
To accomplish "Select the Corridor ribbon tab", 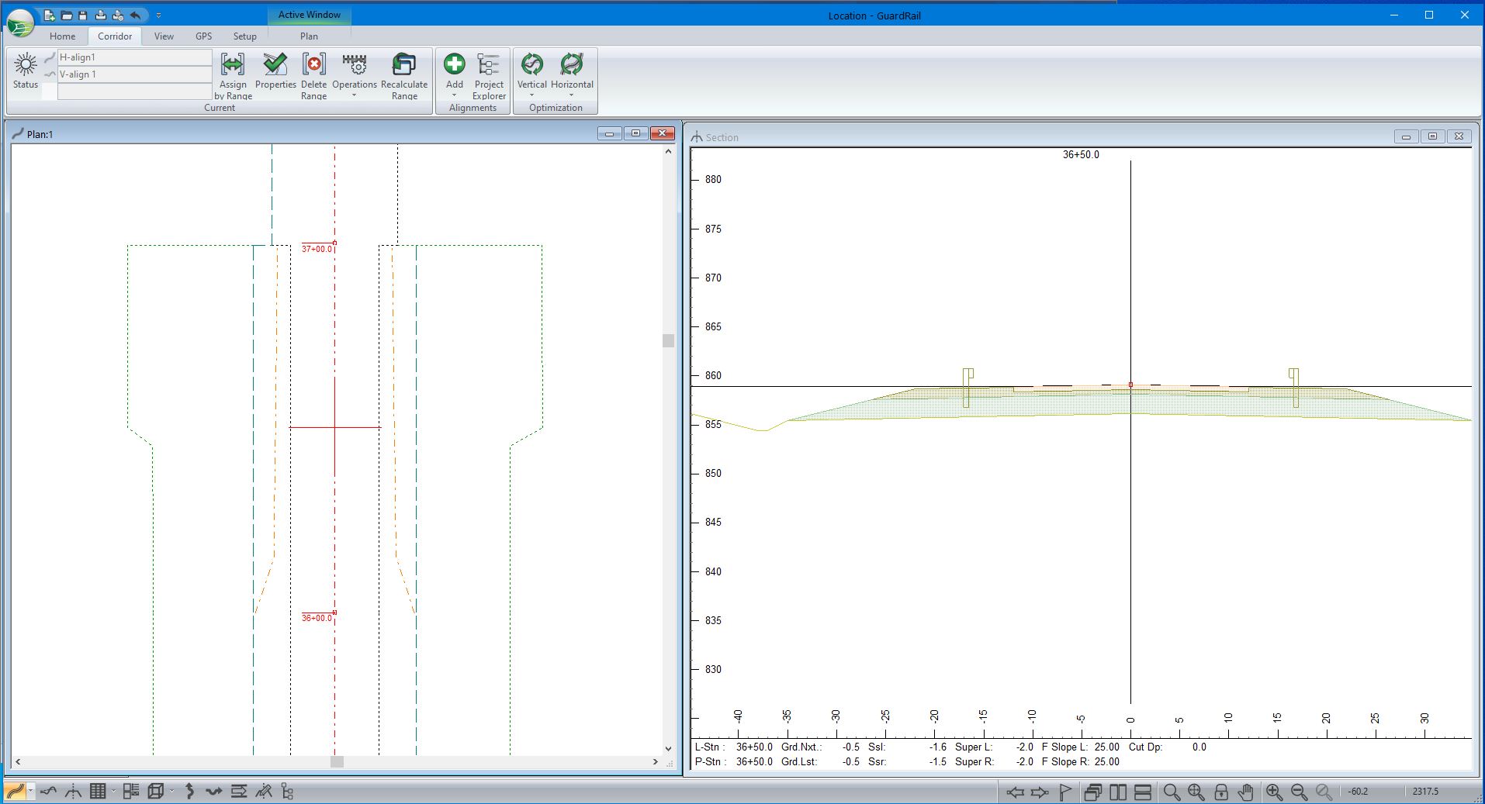I will click(115, 36).
